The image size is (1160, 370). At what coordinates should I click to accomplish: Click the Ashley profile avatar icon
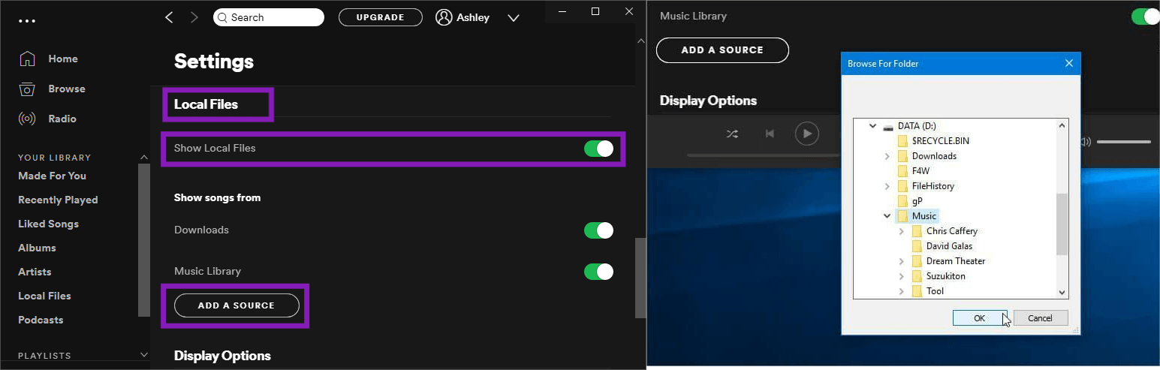point(444,17)
